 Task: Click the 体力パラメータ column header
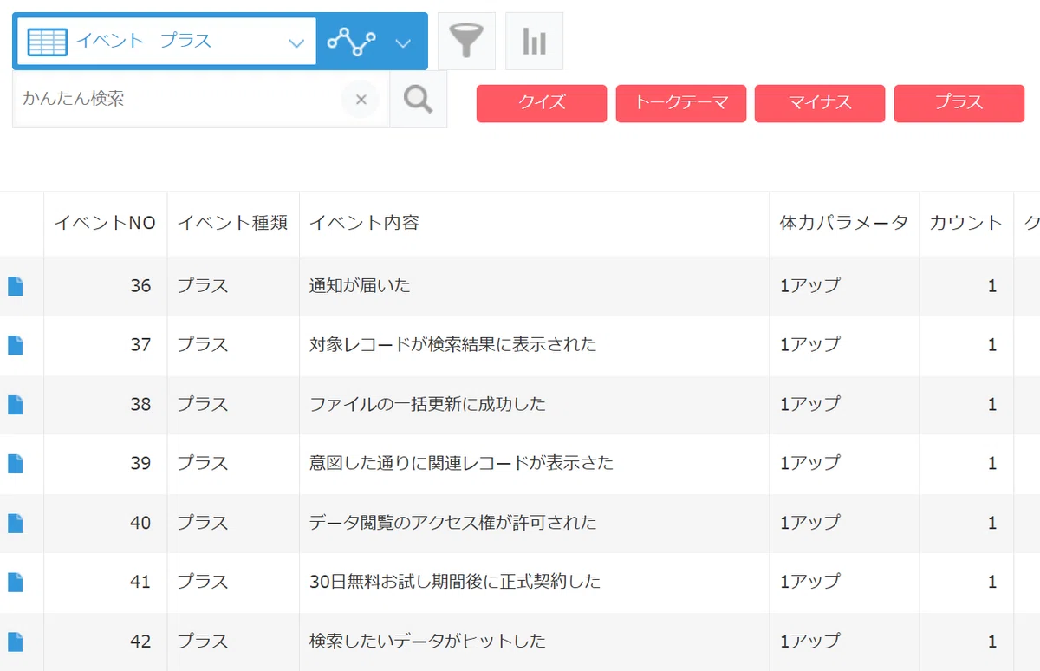(x=844, y=223)
